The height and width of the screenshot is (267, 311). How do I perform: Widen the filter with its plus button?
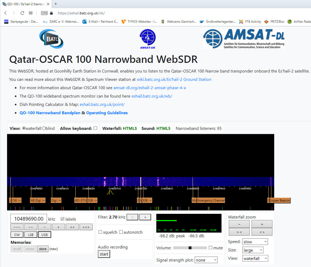tap(145, 217)
